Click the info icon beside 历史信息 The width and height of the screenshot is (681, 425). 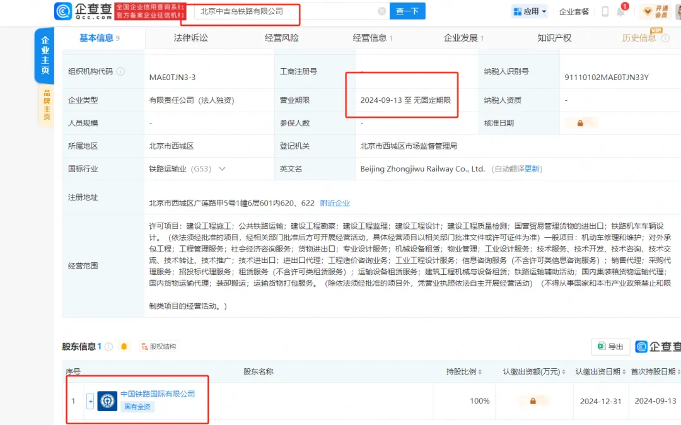pyautogui.click(x=665, y=38)
